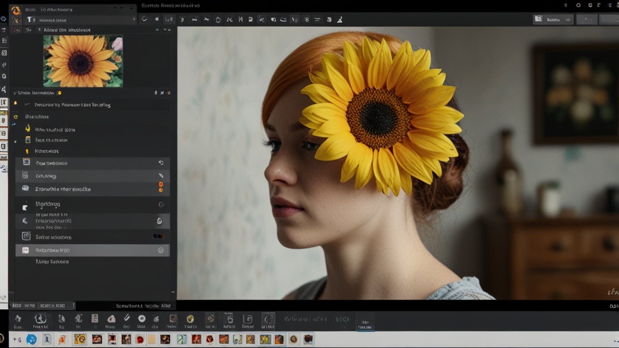This screenshot has width=619, height=348.
Task: Switch to first tab at bottom-left of panel
Action: pyautogui.click(x=23, y=305)
